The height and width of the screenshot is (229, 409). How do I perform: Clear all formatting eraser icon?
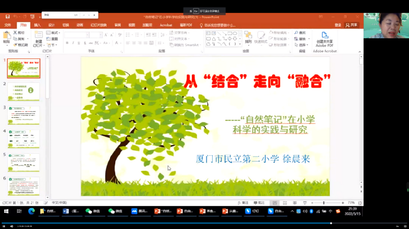pyautogui.click(x=120, y=35)
